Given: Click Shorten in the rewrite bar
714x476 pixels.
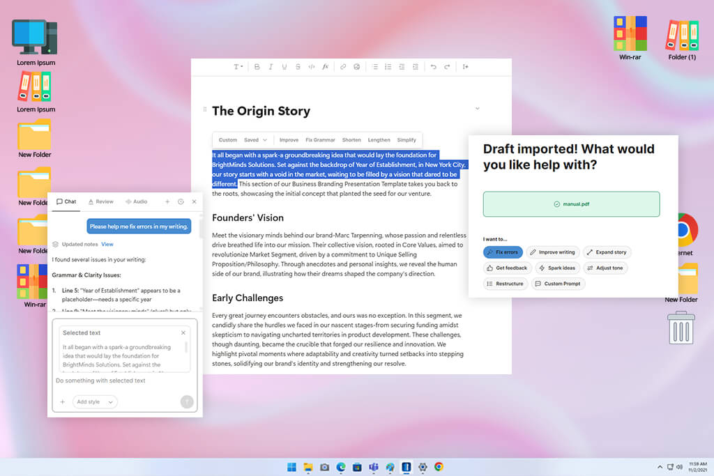Looking at the screenshot, I should click(351, 140).
